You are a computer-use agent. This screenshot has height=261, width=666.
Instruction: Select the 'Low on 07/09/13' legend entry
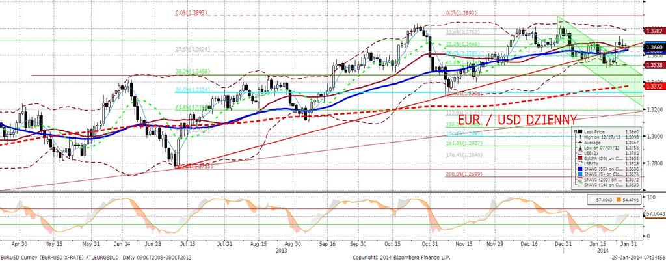pyautogui.click(x=602, y=148)
